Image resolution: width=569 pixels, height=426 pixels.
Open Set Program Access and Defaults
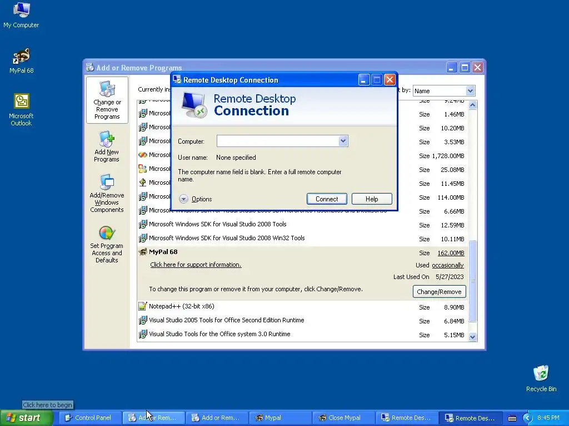tap(107, 245)
